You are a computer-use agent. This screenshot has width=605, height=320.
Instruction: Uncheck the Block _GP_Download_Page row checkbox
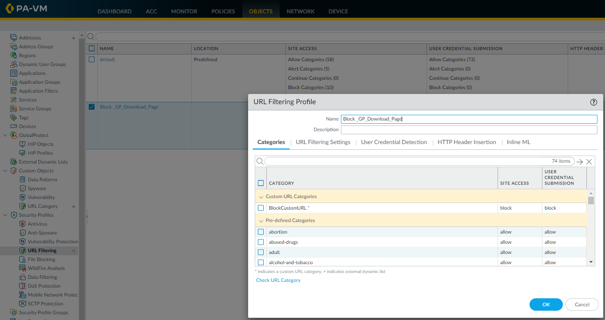tap(91, 107)
